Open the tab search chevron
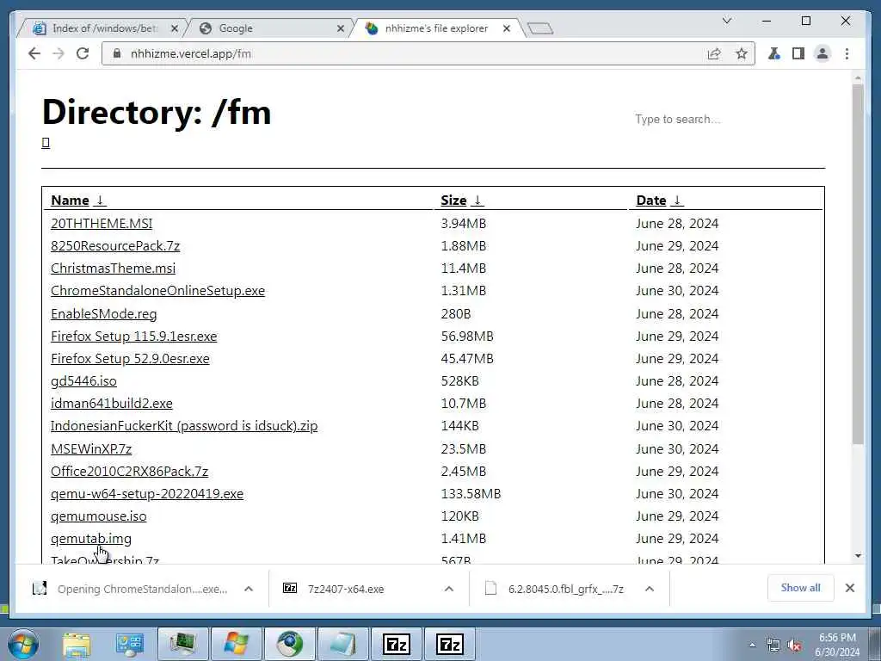Viewport: 881px width, 661px height. click(726, 21)
